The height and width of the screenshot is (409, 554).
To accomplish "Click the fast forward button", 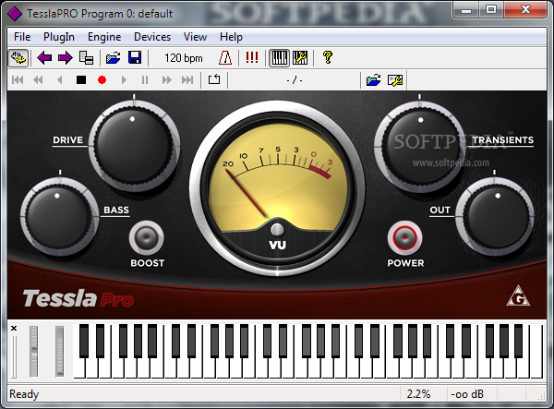I will 167,80.
